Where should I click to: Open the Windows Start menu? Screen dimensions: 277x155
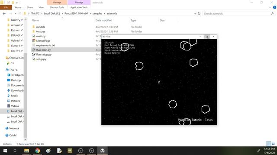pos(5,151)
